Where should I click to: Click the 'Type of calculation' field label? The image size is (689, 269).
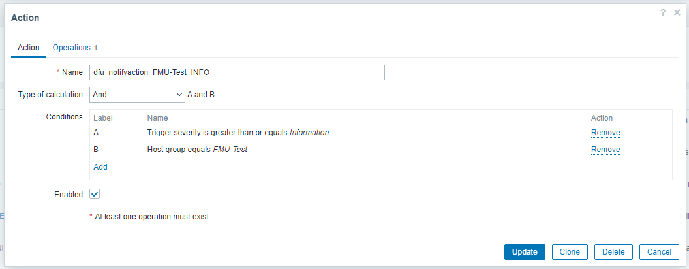tap(50, 95)
